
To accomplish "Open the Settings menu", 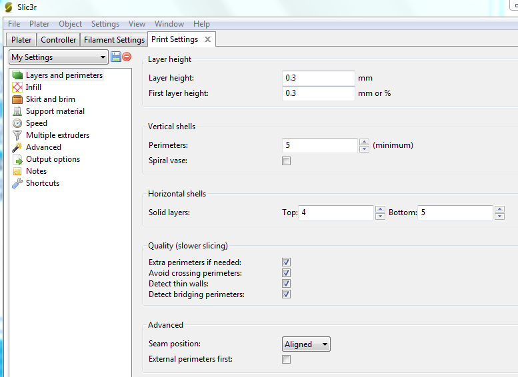I will coord(105,24).
